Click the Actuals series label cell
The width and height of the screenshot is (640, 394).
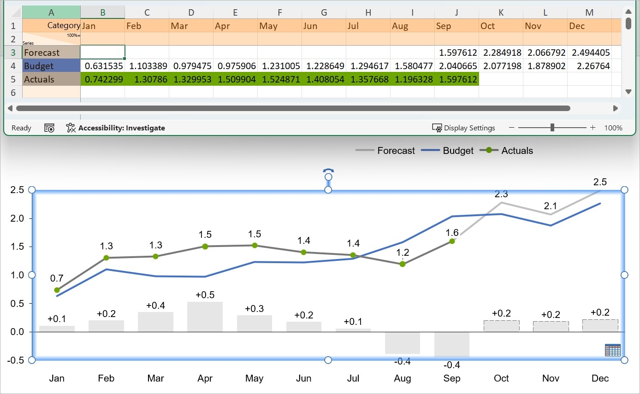[x=51, y=79]
